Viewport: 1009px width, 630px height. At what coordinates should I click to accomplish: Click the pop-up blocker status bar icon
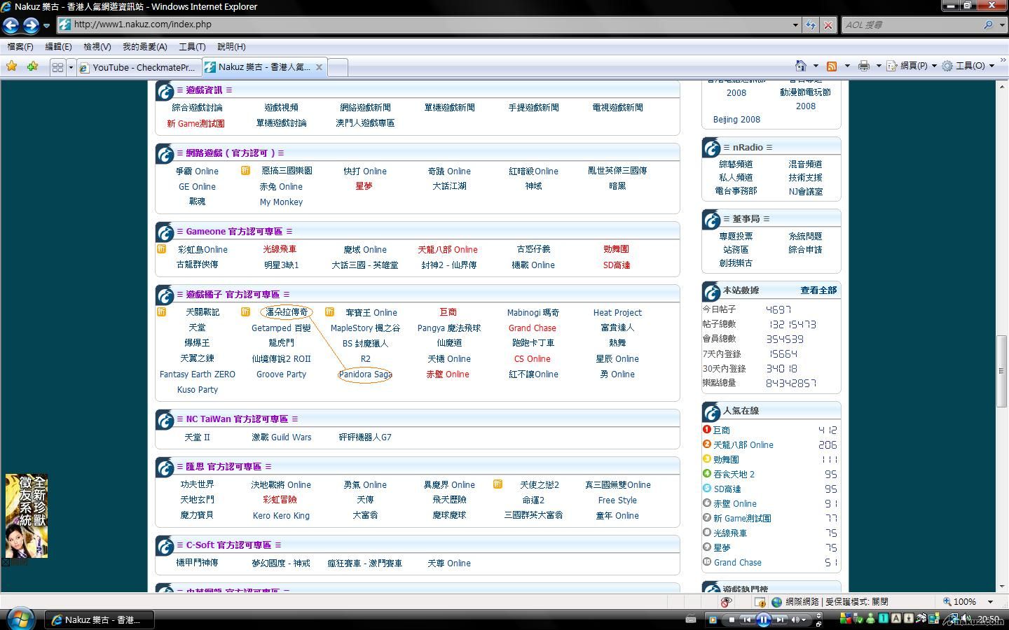tap(726, 602)
